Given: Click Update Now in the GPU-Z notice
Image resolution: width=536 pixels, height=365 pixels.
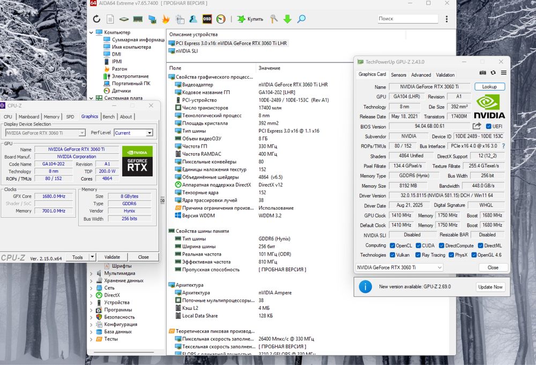Looking at the screenshot, I should [x=490, y=287].
